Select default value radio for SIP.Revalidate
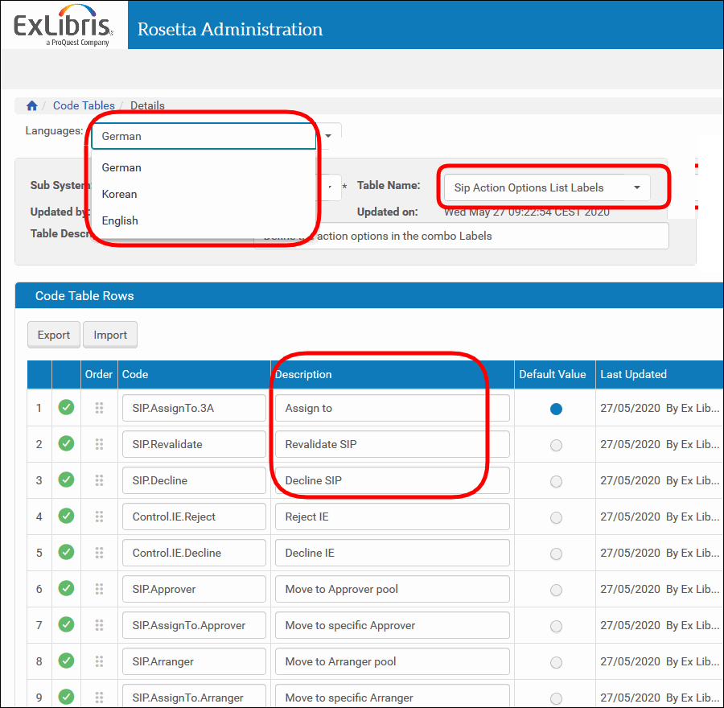Screen dimensions: 724x708 tap(556, 445)
